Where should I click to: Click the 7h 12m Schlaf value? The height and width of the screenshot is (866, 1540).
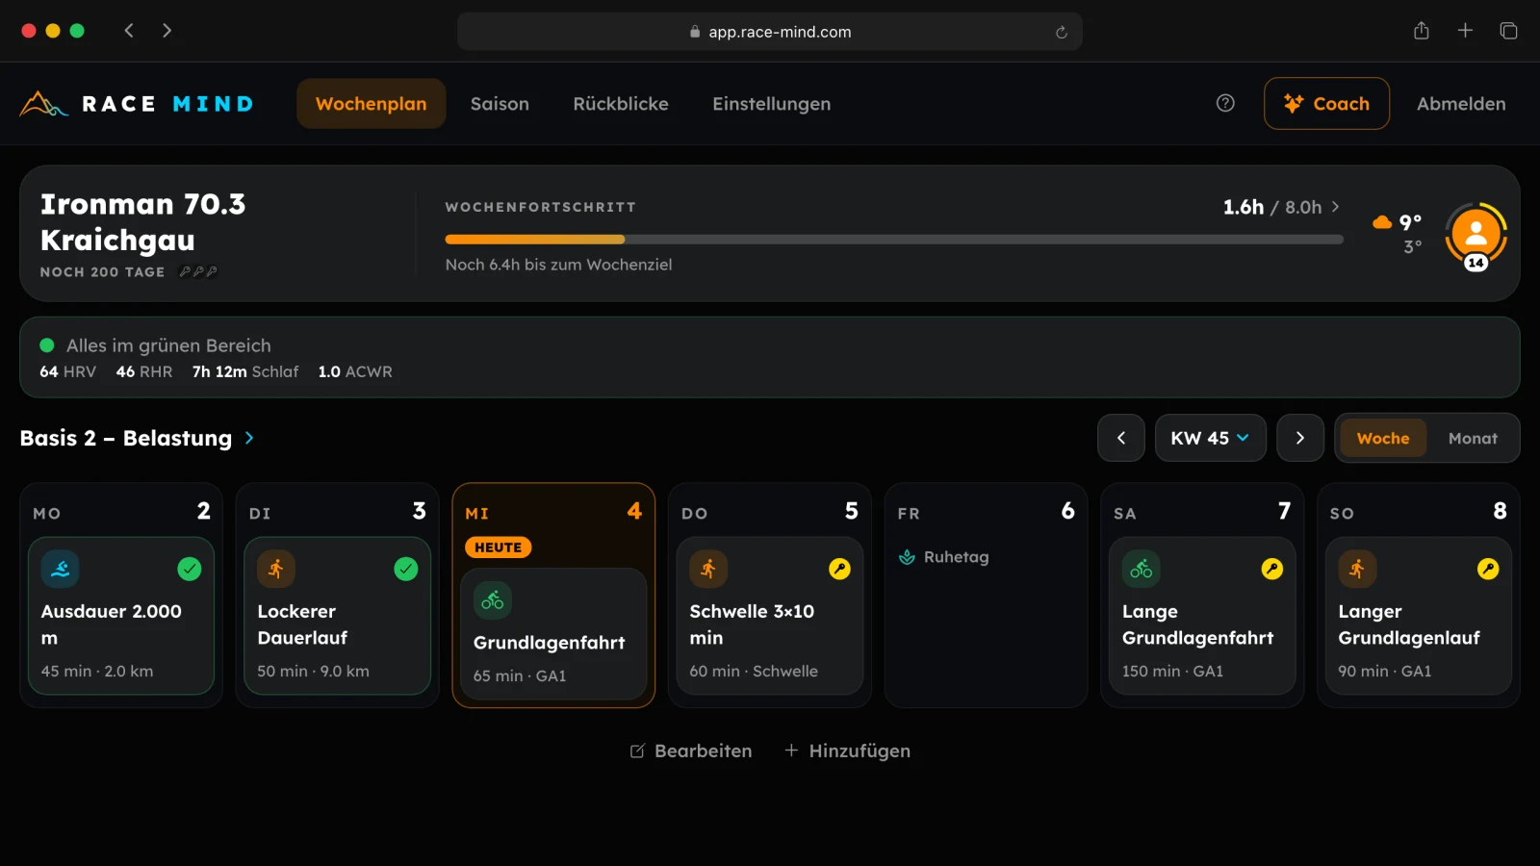(x=245, y=371)
